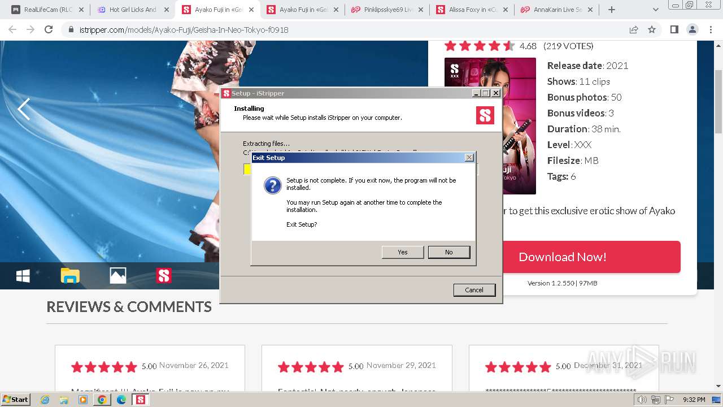Open iStripper setup from taskbar
The width and height of the screenshot is (723, 407).
pyautogui.click(x=141, y=400)
